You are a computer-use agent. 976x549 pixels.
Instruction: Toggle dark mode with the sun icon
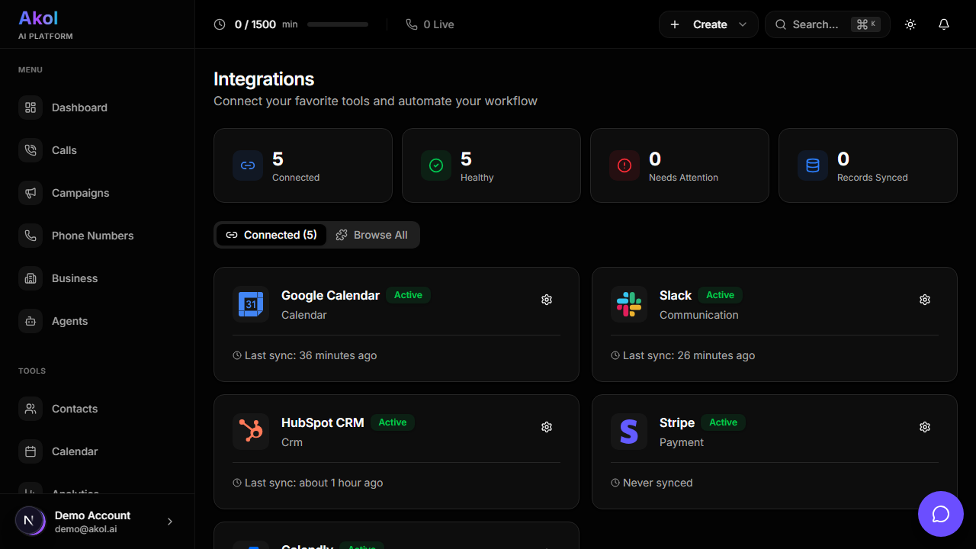(910, 24)
